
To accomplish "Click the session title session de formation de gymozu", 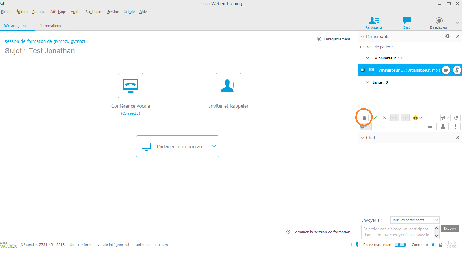I will pos(46,41).
